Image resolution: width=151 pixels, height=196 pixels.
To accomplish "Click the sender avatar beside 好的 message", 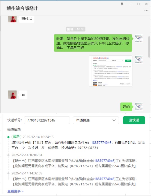I will tap(139, 107).
